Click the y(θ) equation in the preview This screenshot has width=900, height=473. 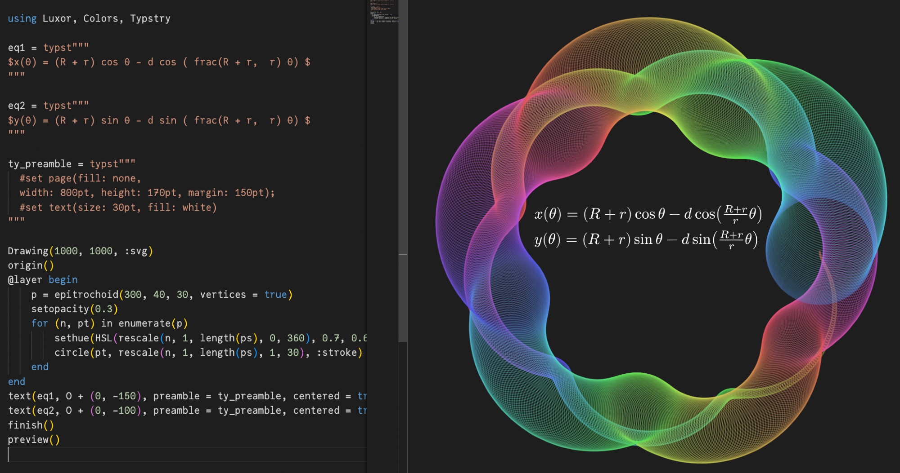coord(646,239)
